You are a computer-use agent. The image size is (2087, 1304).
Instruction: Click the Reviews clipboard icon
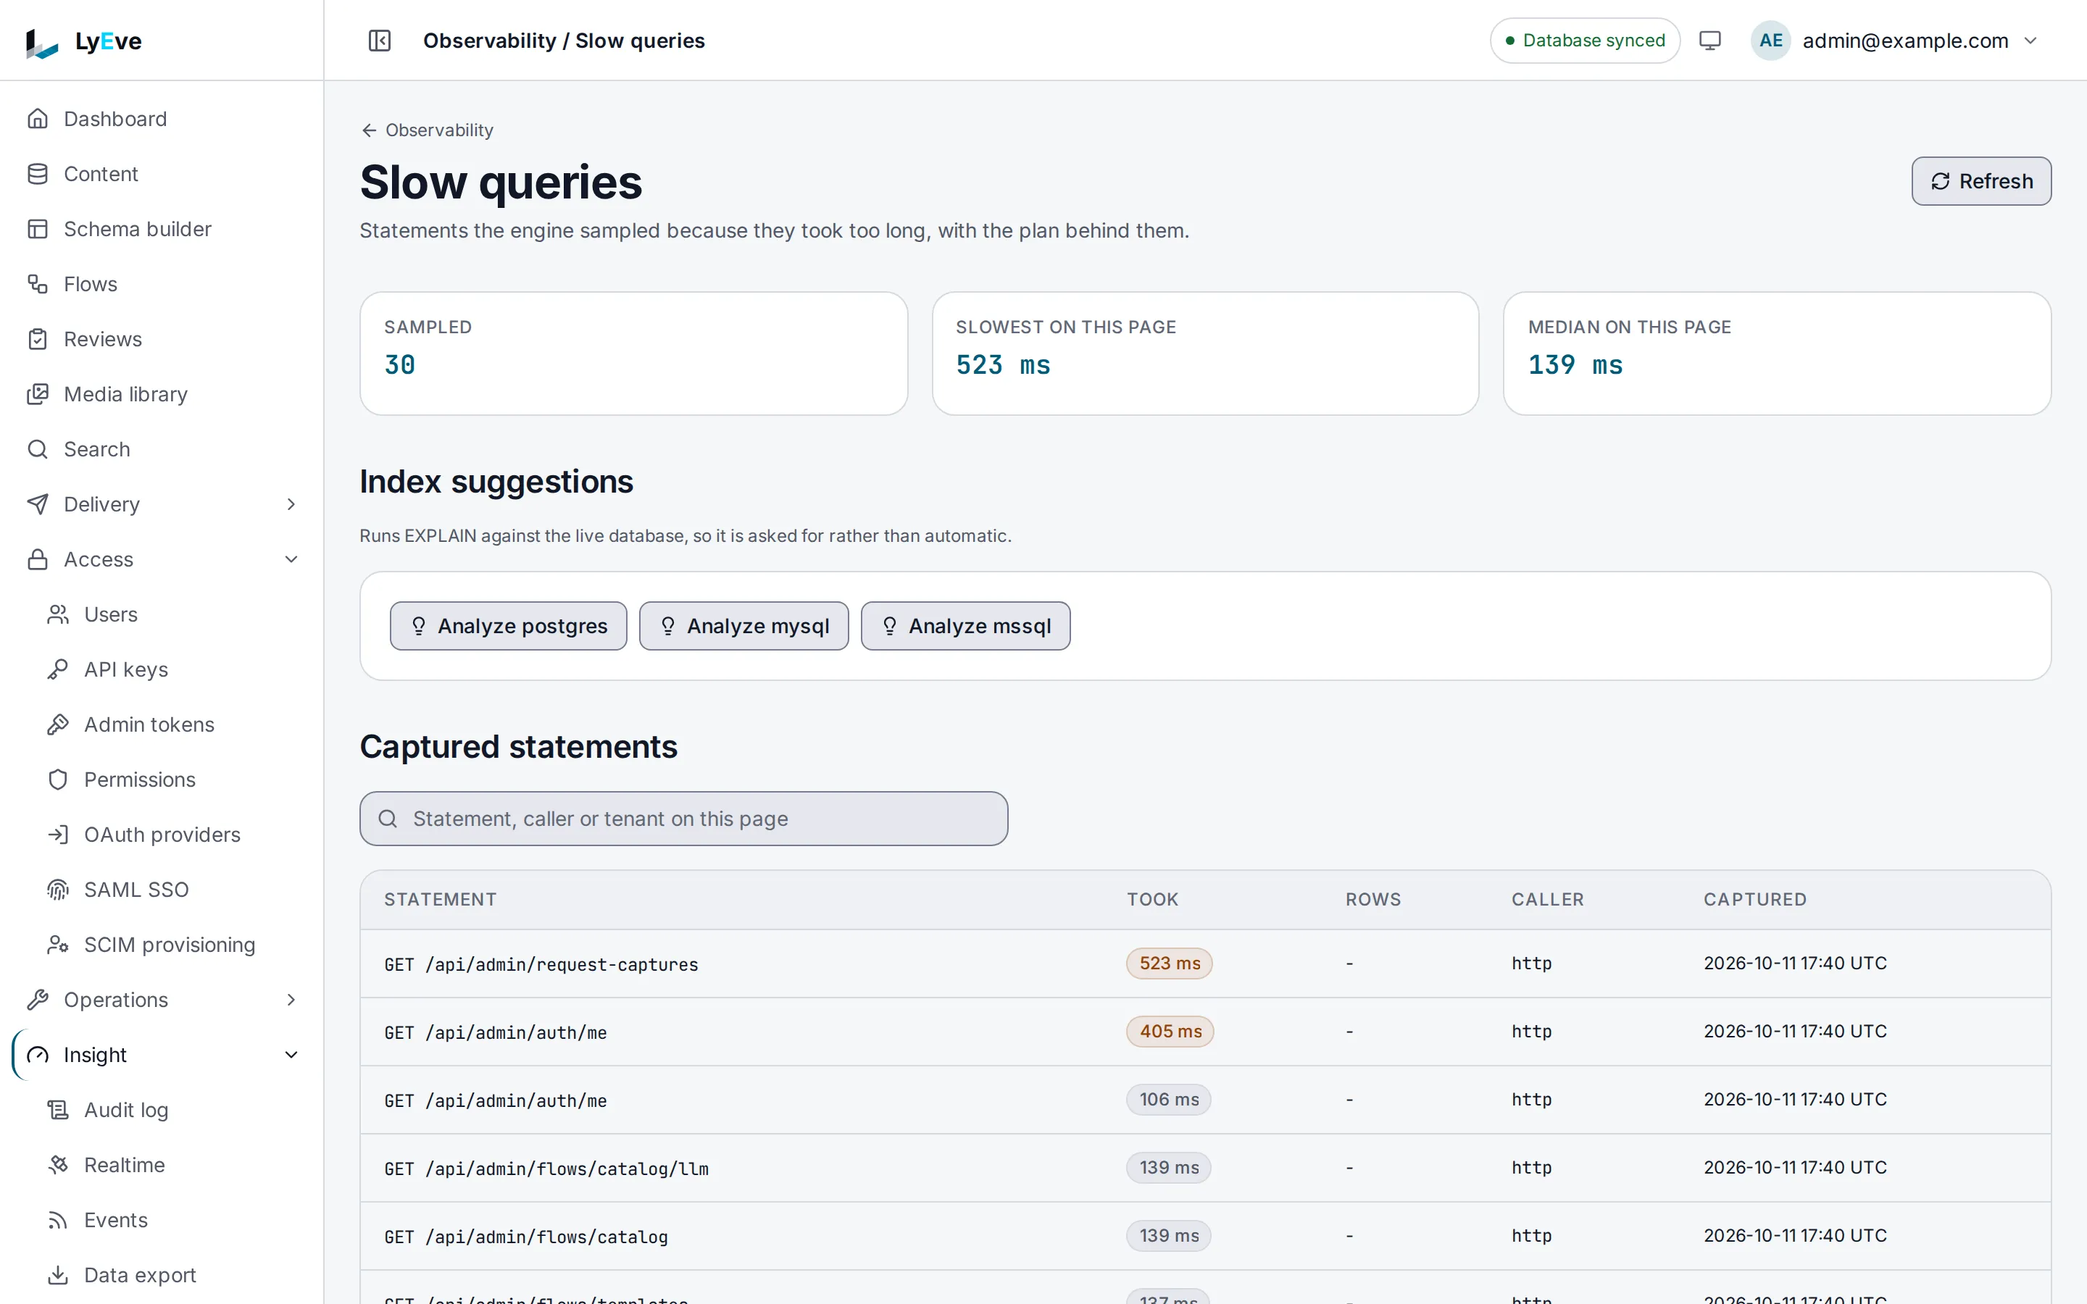point(37,339)
